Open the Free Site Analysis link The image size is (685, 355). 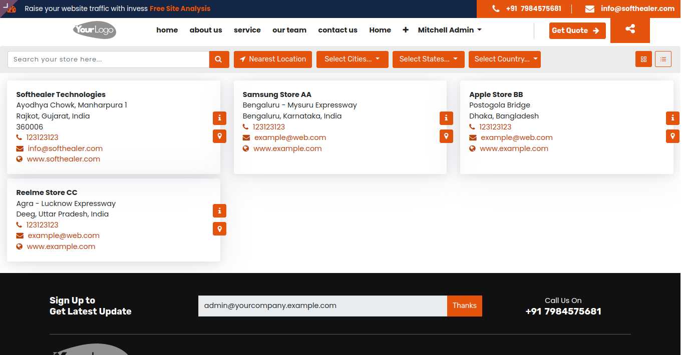point(180,8)
